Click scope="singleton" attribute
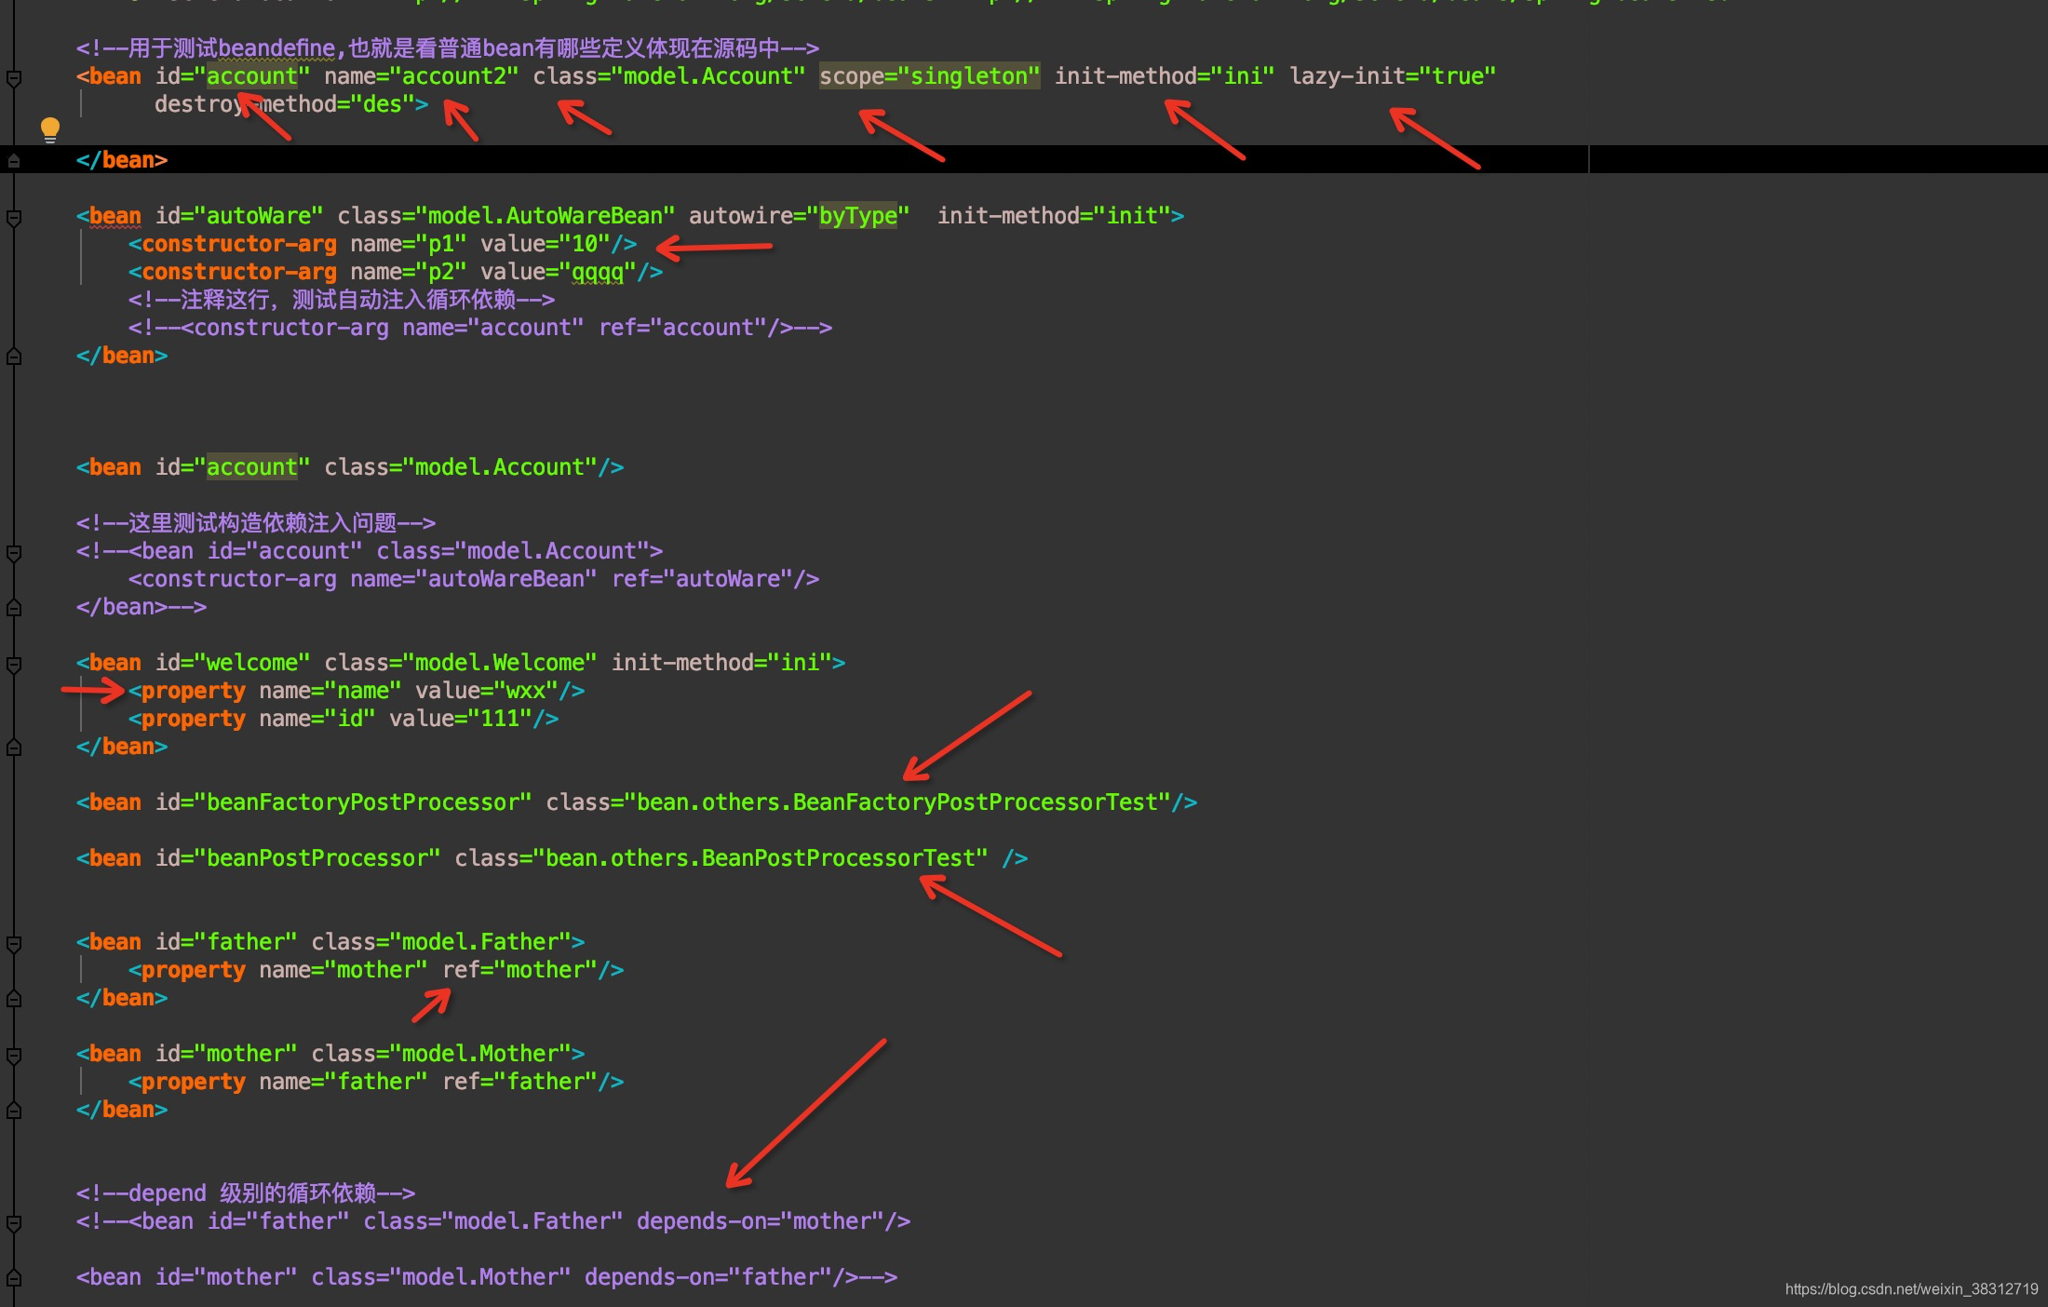 pos(929,76)
